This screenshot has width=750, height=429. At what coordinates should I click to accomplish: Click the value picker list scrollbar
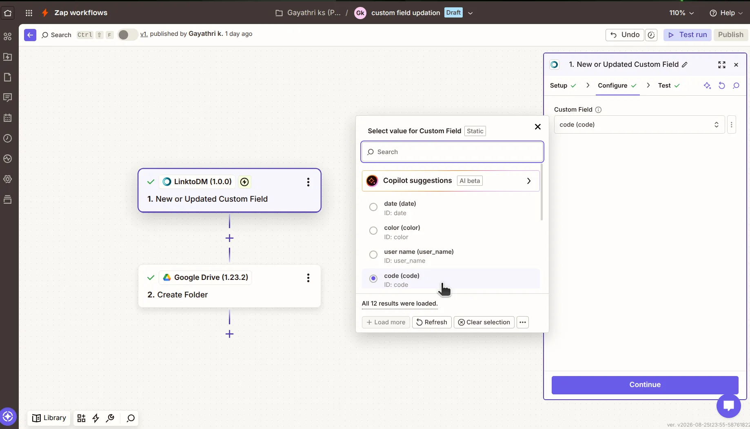click(542, 191)
